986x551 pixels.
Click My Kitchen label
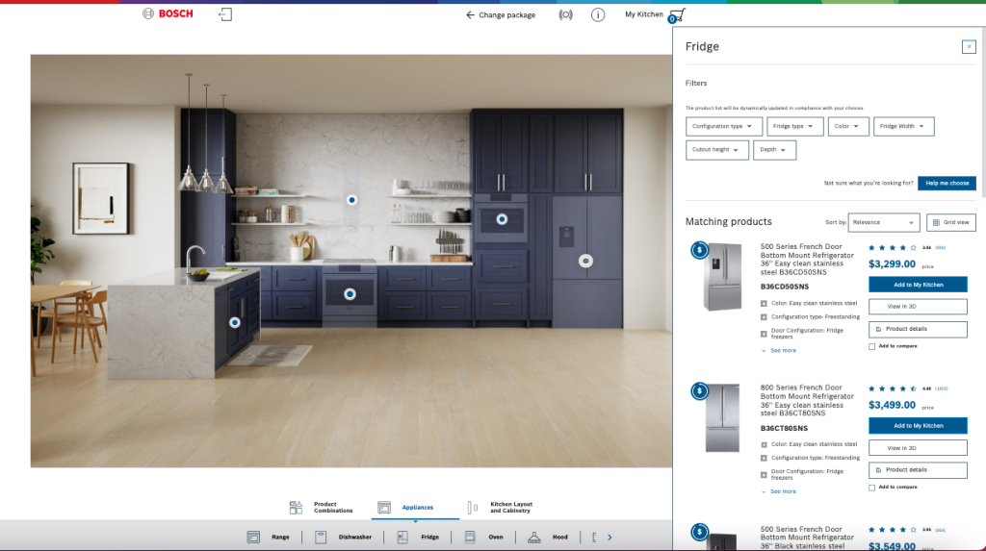click(x=643, y=14)
